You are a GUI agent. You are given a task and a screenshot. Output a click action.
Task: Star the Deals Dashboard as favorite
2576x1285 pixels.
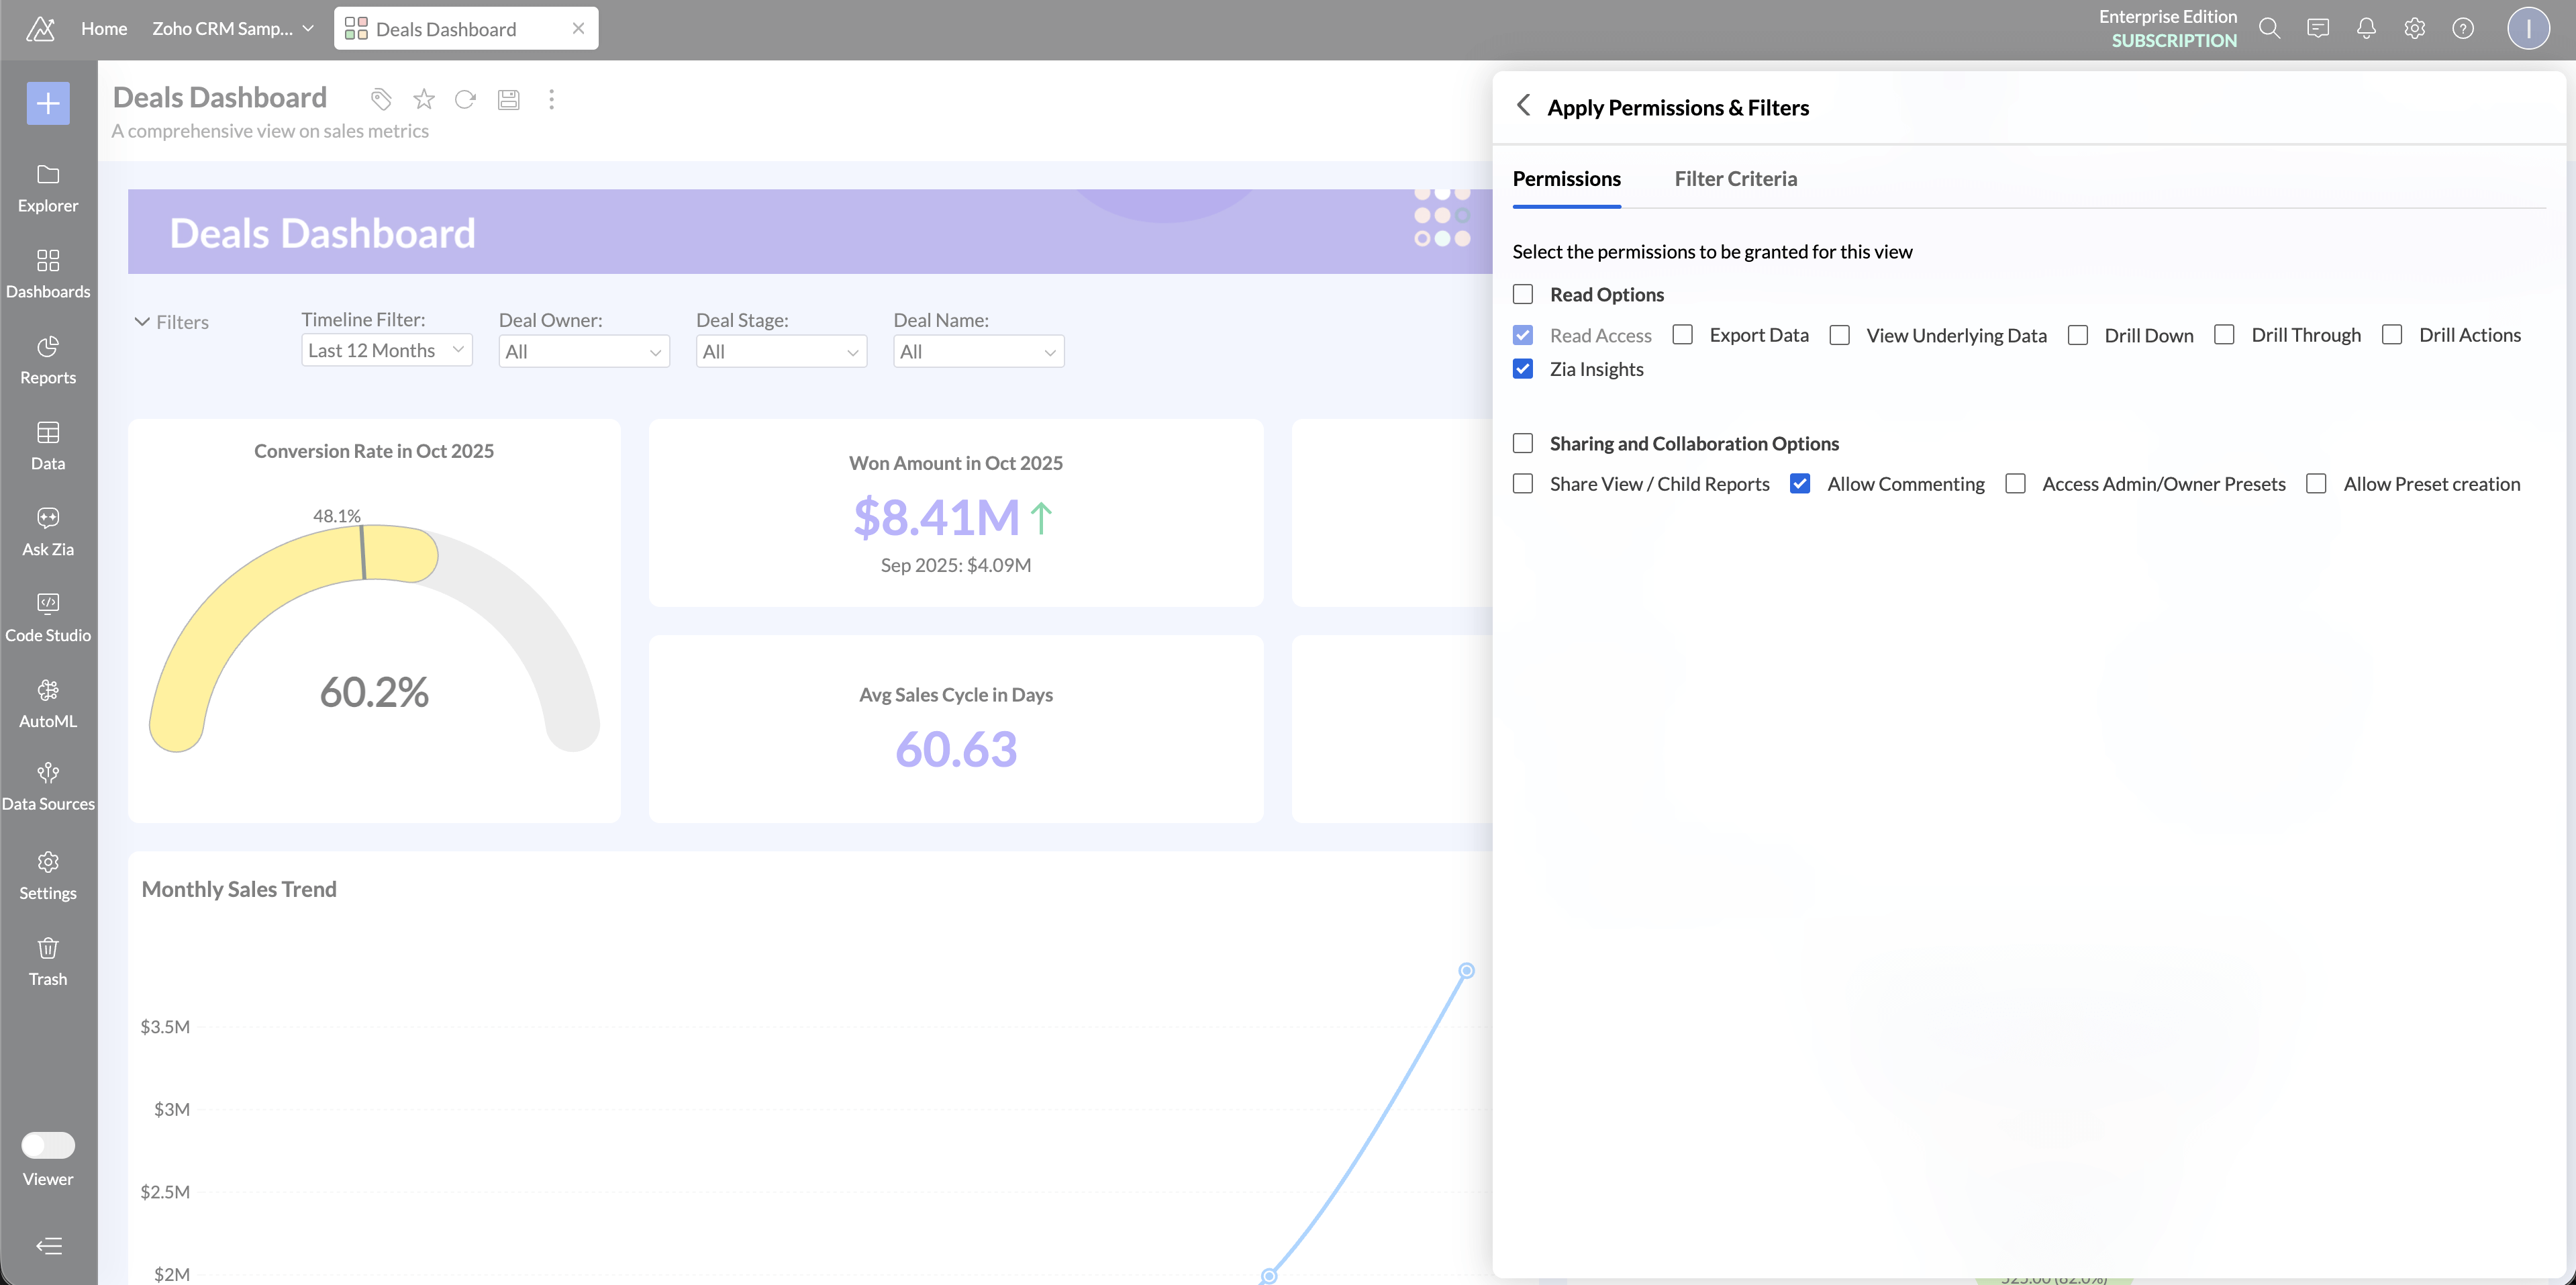[423, 99]
